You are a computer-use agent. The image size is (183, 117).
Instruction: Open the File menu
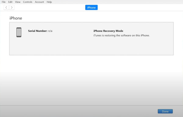pos(4,2)
